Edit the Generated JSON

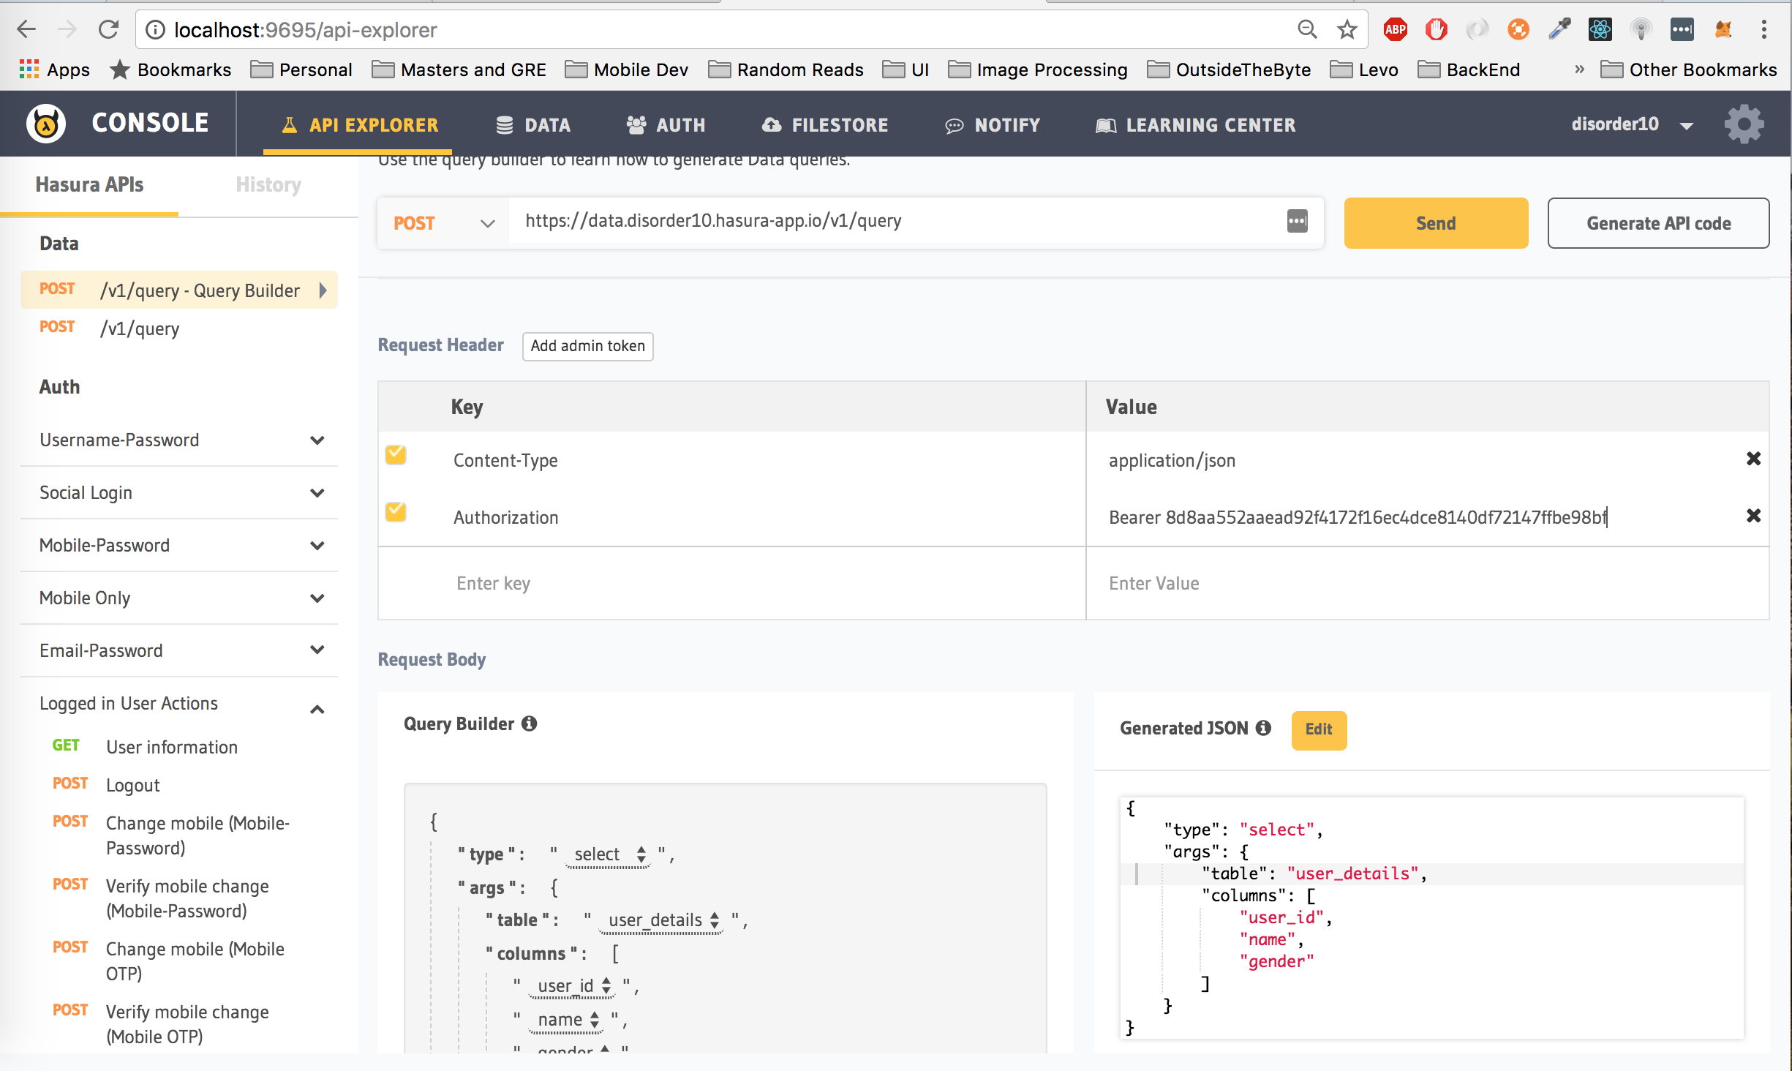[x=1319, y=729]
